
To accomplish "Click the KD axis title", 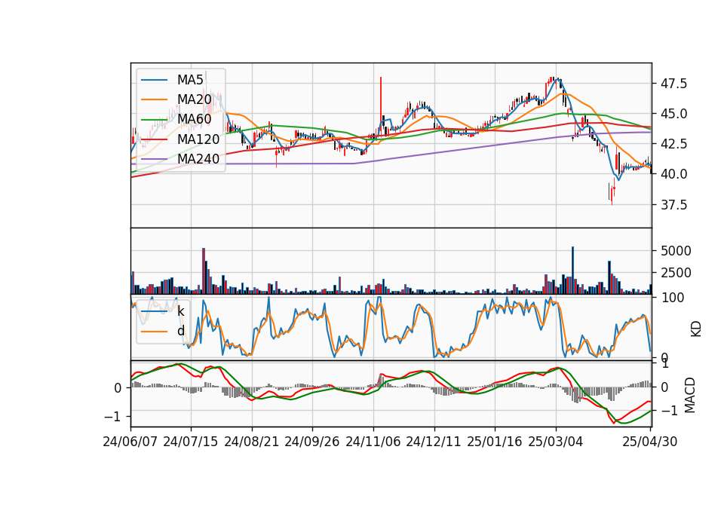I will click(x=696, y=329).
